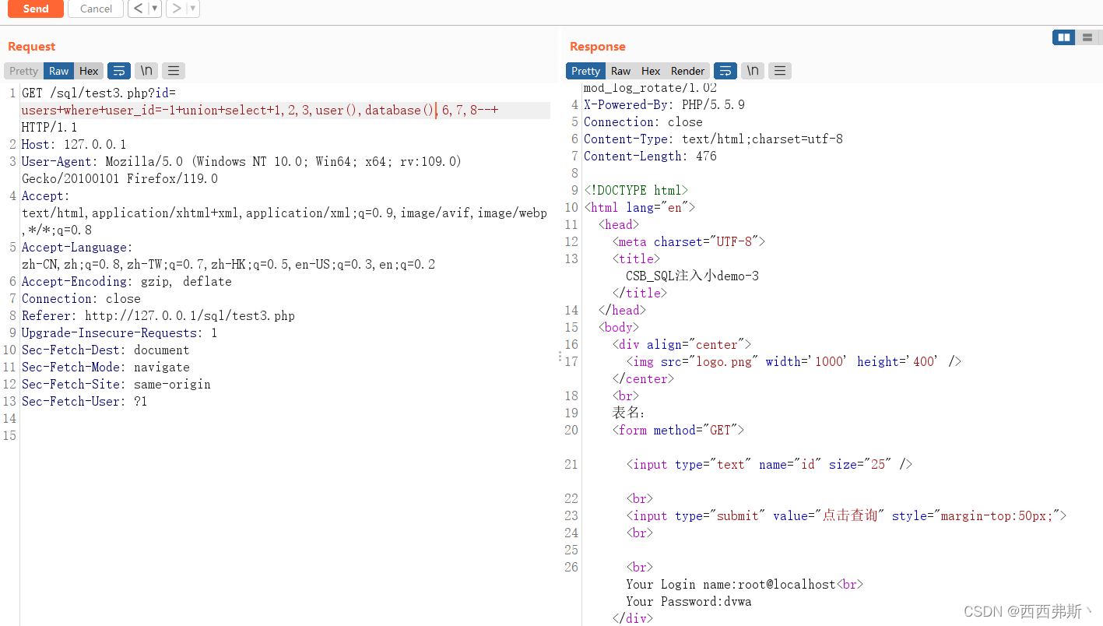Go to next request with forward arrow

(x=177, y=9)
